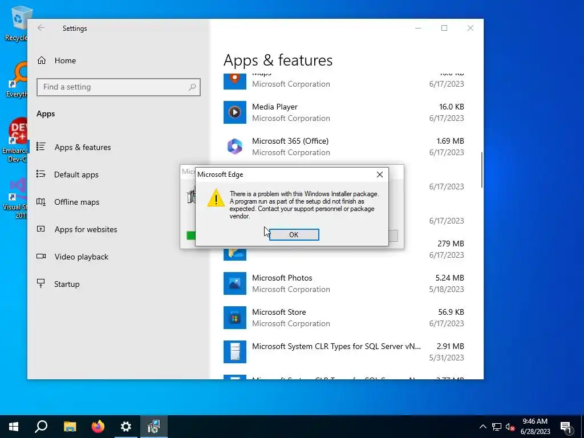Focus the Find a setting search box
The image size is (584, 438).
pos(119,87)
